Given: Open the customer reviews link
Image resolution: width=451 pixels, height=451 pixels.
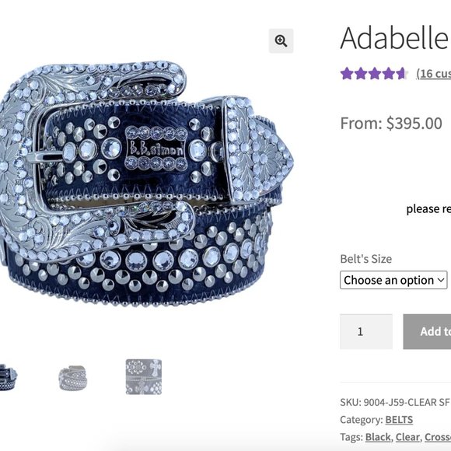Looking at the screenshot, I should pos(434,74).
